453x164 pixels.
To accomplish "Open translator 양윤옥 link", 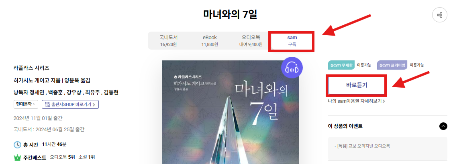I will click(72, 80).
